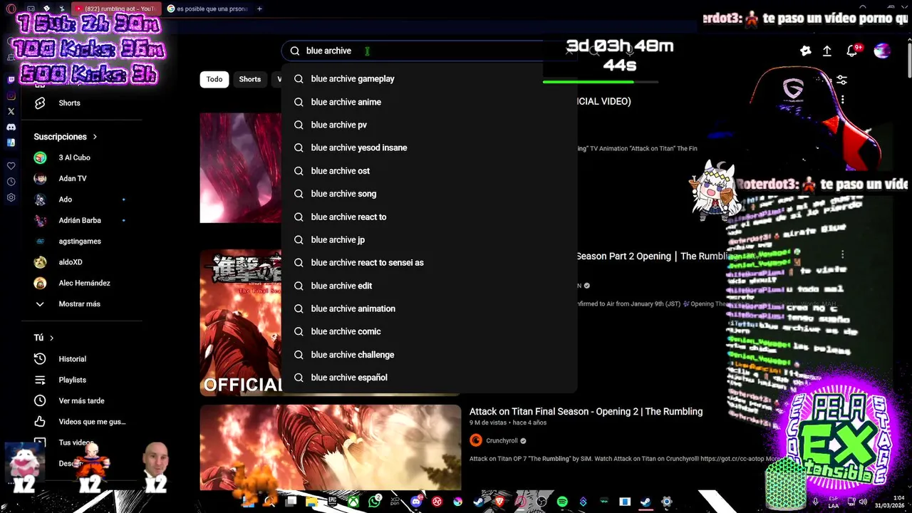This screenshot has height=513, width=912.
Task: Expand subscriptions with Mostrar más
Action: [81, 304]
